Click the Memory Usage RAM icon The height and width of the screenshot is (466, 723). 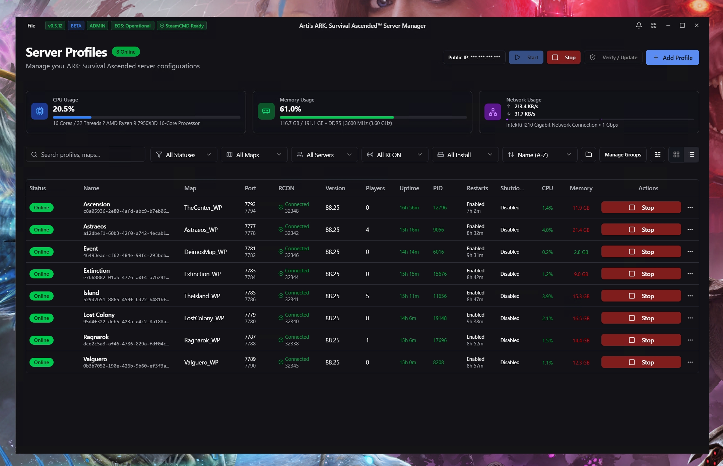[x=266, y=111]
